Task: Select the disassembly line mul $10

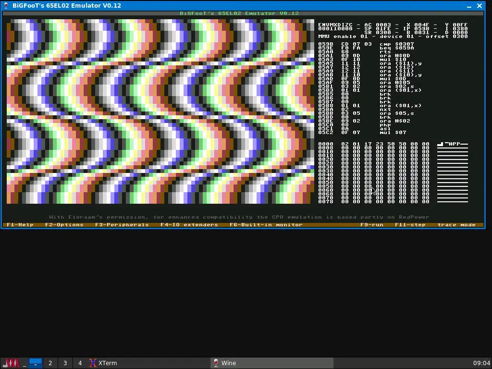Action: click(362, 59)
